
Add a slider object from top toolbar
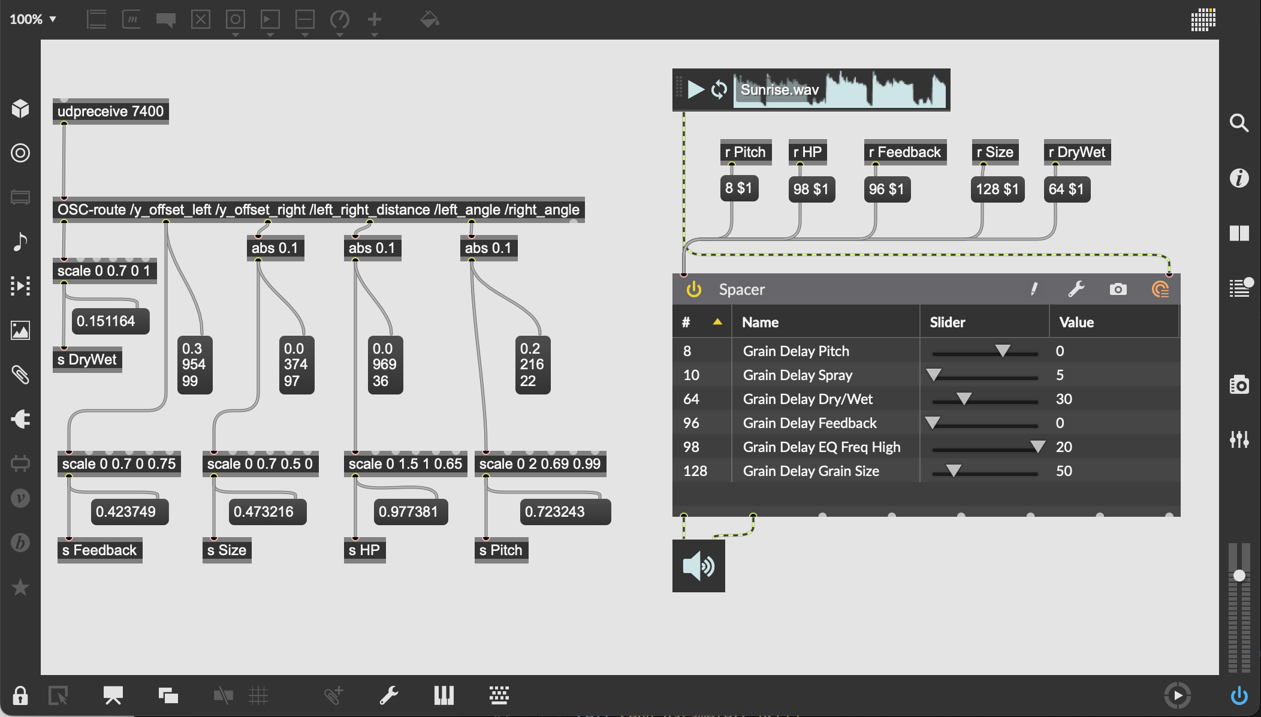305,19
